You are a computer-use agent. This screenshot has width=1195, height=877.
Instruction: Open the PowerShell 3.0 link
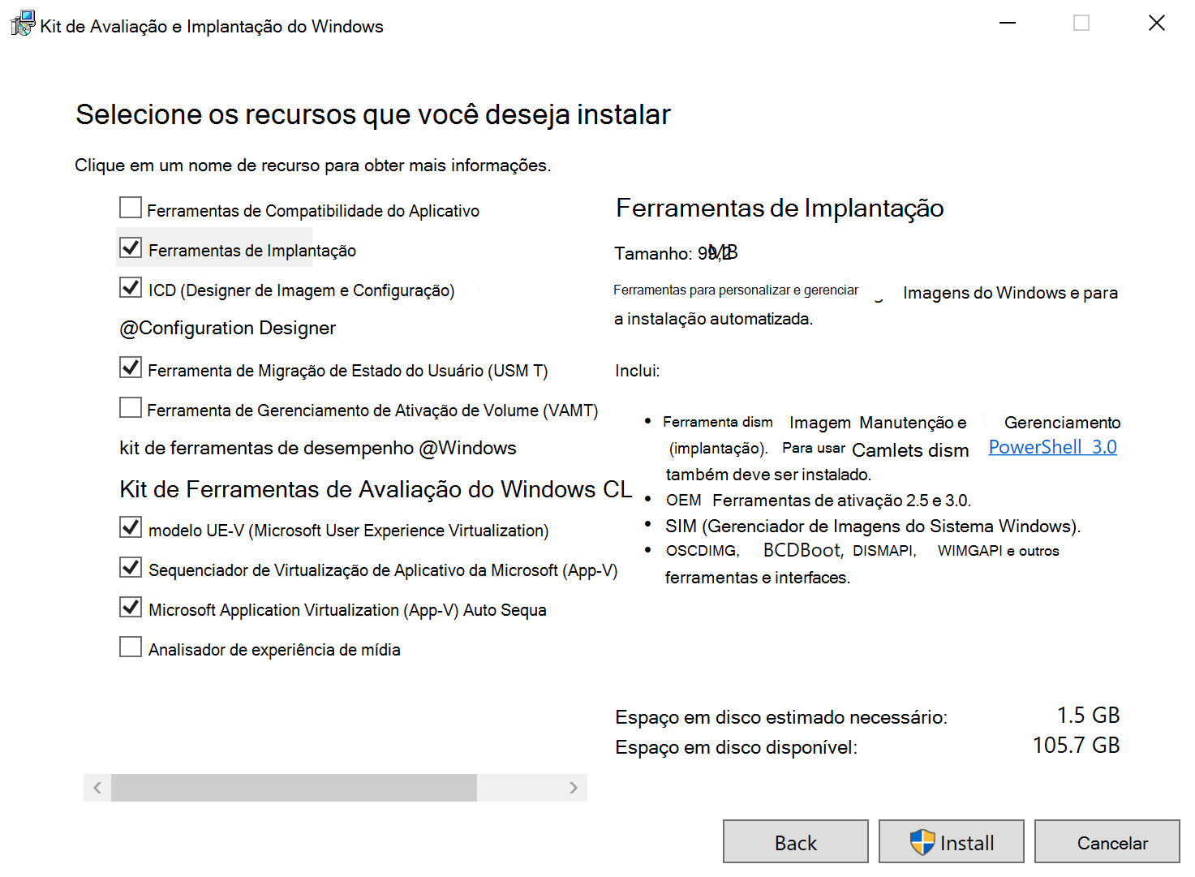pyautogui.click(x=1052, y=447)
